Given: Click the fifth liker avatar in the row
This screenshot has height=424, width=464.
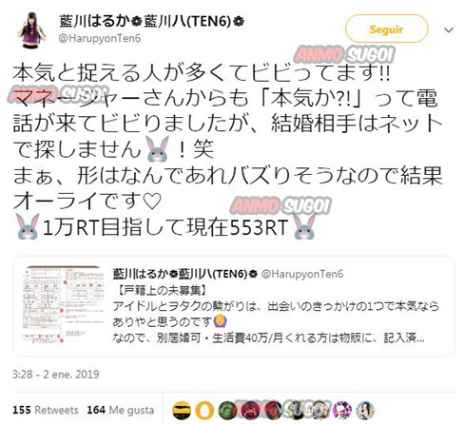Looking at the screenshot, I should click(x=273, y=410).
